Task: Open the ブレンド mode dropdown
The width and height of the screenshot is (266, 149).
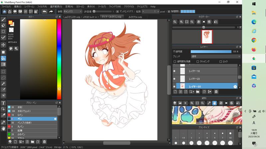Action: [x=215, y=56]
